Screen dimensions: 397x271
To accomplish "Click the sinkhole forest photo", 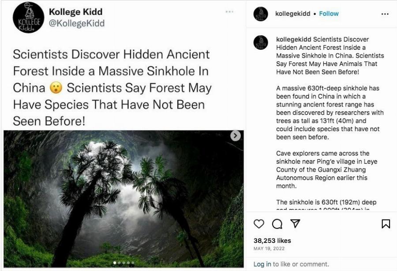I will click(x=124, y=198).
